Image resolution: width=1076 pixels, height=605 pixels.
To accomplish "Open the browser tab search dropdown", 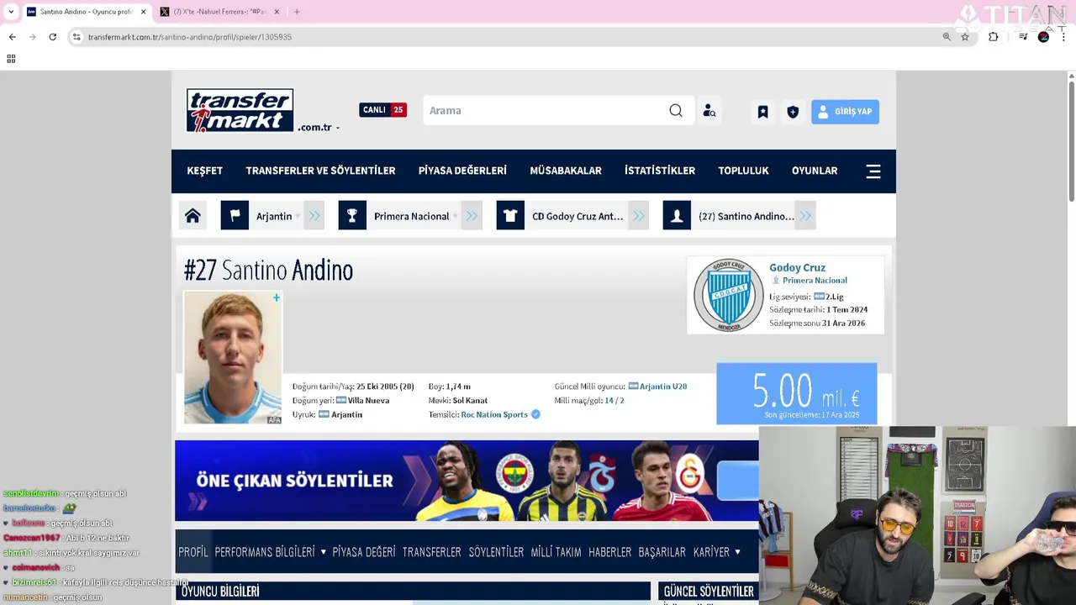I will (11, 12).
